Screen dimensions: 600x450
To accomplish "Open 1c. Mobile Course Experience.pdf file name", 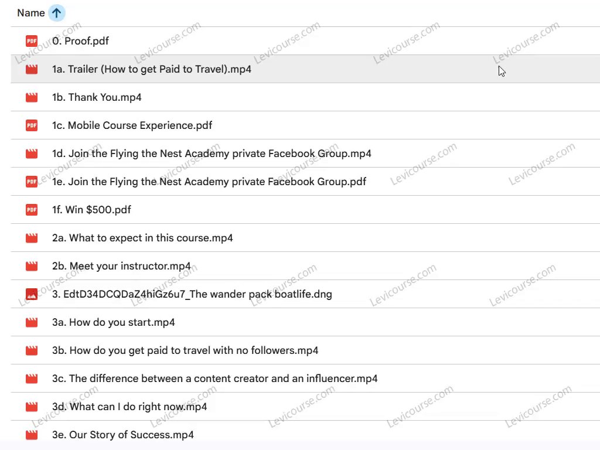I will [x=132, y=125].
